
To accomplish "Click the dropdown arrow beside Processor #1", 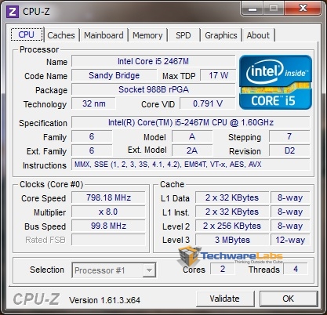I will (x=149, y=270).
